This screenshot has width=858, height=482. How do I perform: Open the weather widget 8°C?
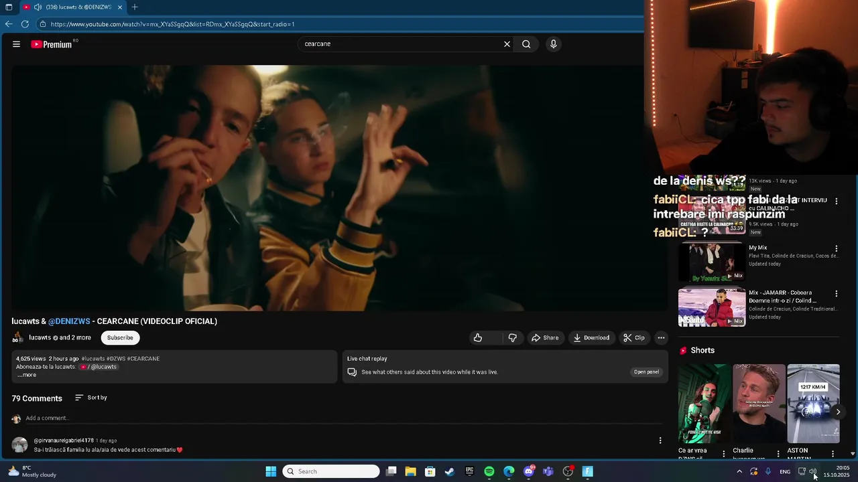(x=32, y=471)
